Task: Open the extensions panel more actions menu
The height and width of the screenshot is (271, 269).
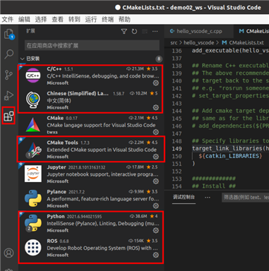Action: [155, 32]
